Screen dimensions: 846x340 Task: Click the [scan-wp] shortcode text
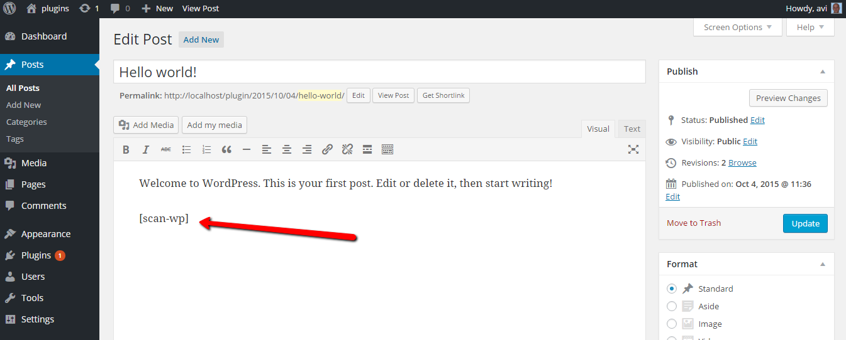point(164,219)
